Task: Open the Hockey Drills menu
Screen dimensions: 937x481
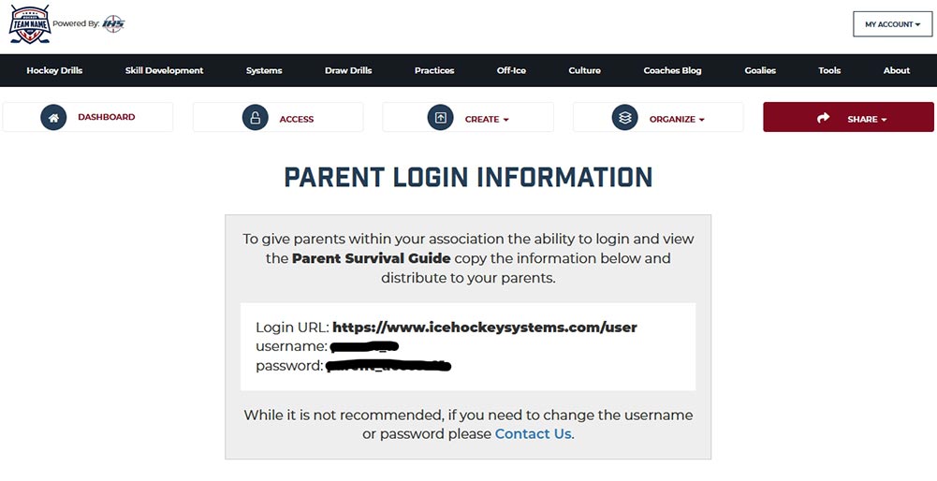Action: click(54, 70)
